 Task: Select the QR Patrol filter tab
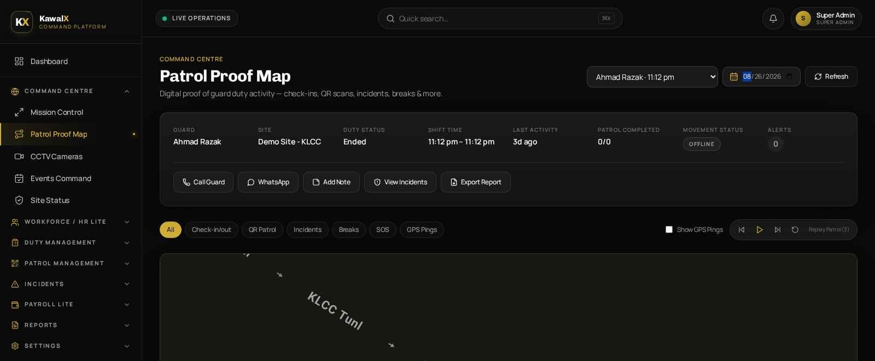point(262,230)
